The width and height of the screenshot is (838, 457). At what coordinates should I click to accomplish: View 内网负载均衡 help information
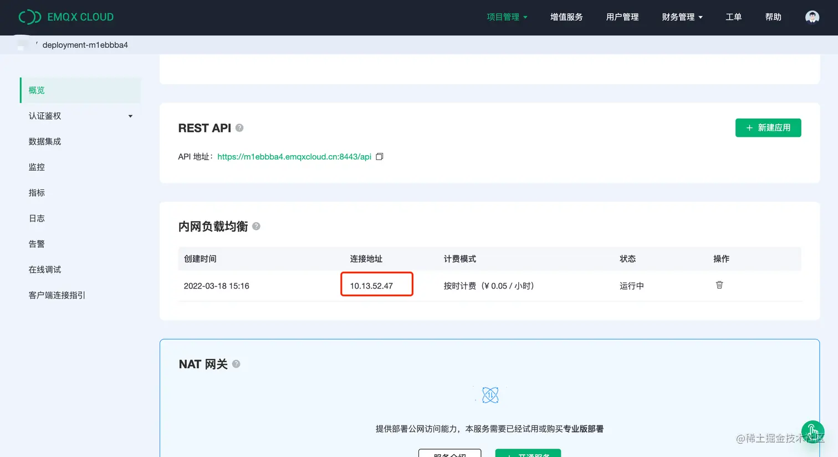[x=256, y=226]
